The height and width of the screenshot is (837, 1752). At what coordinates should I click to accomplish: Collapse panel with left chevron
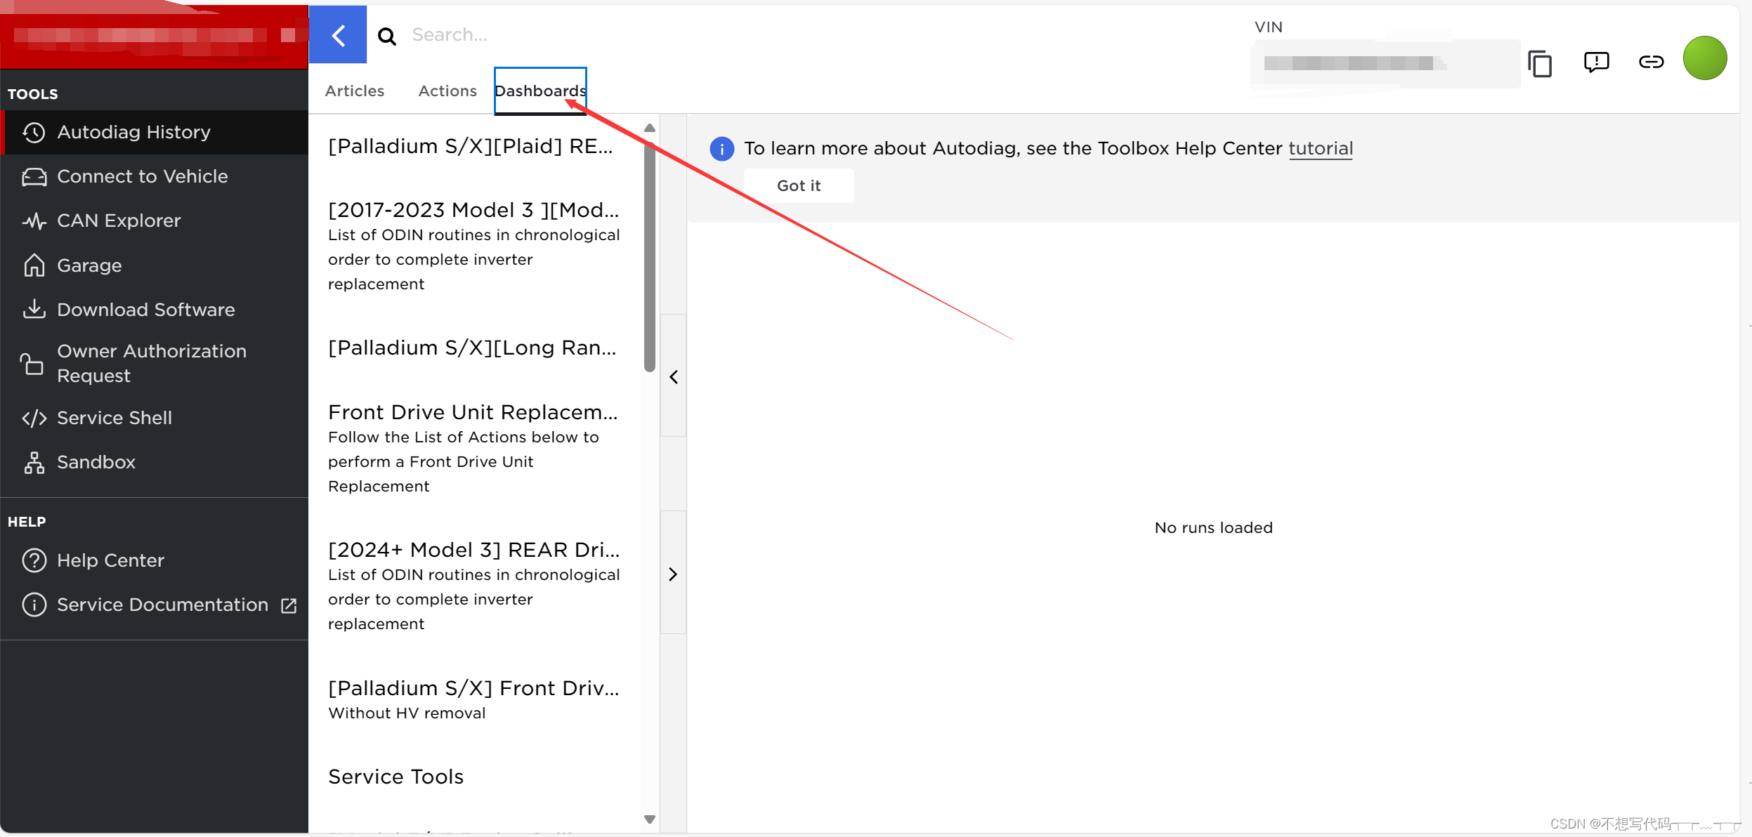tap(673, 377)
